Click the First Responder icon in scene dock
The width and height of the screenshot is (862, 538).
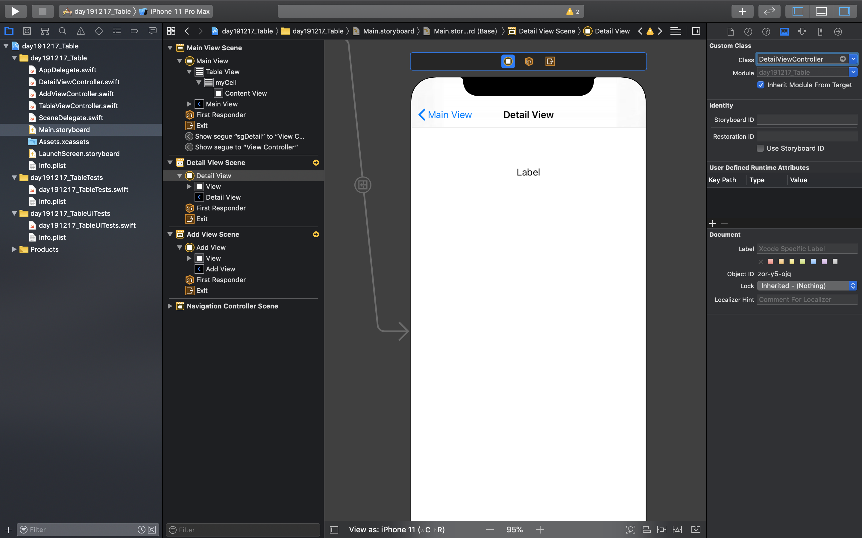[x=529, y=61]
